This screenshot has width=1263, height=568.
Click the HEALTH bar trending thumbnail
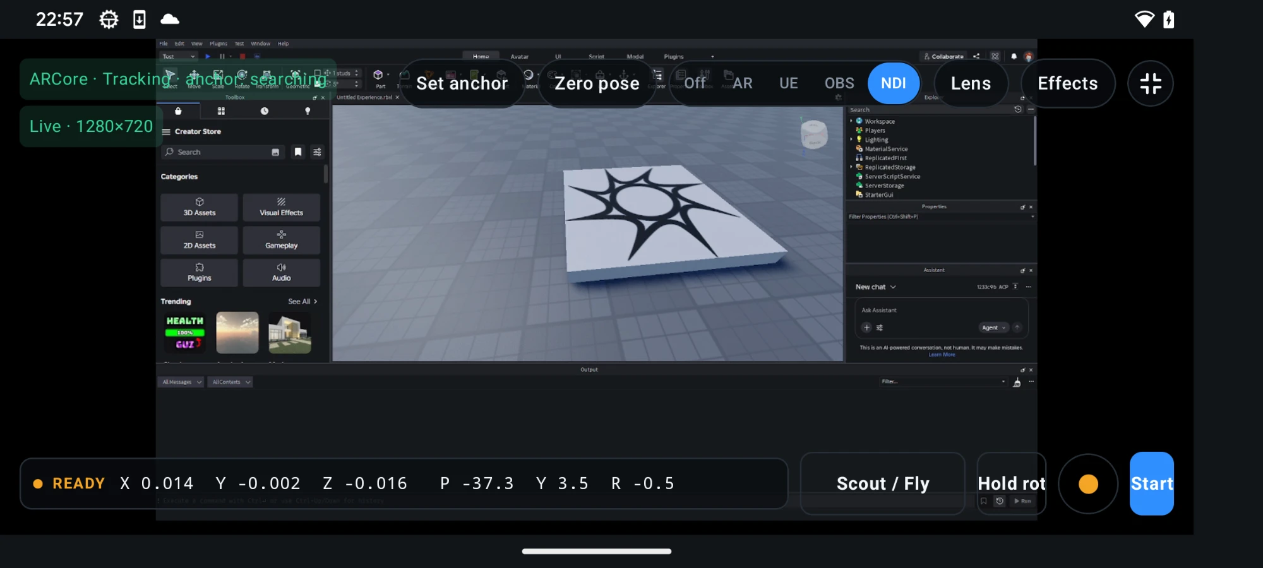(184, 333)
